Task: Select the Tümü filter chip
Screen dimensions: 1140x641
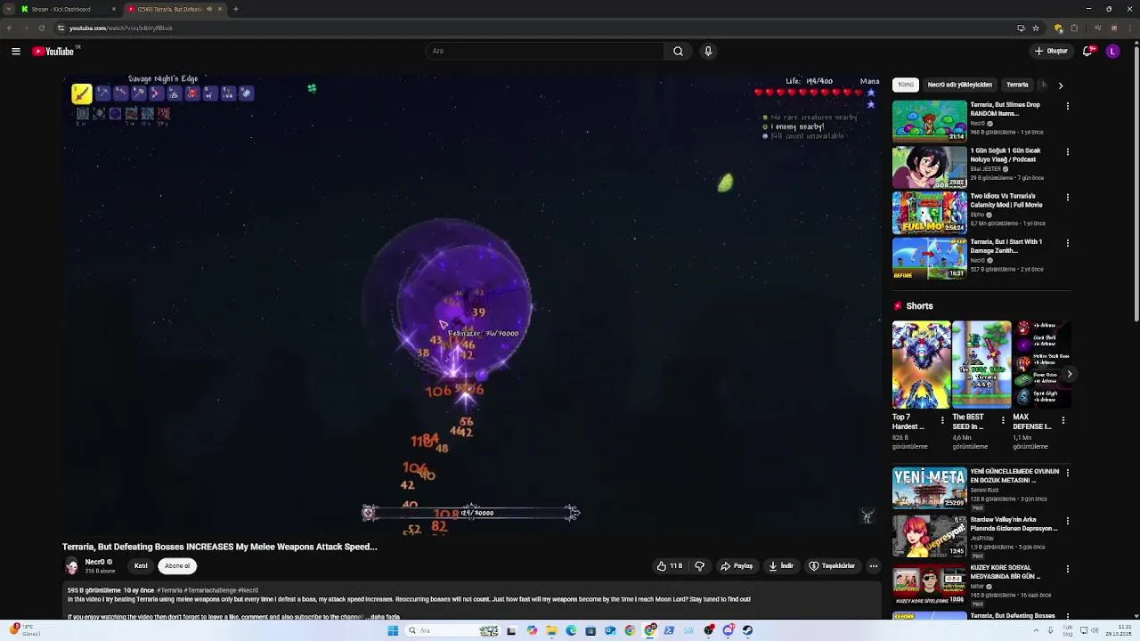Action: [906, 85]
